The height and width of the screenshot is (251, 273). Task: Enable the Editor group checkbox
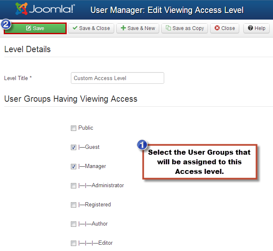(x=73, y=243)
